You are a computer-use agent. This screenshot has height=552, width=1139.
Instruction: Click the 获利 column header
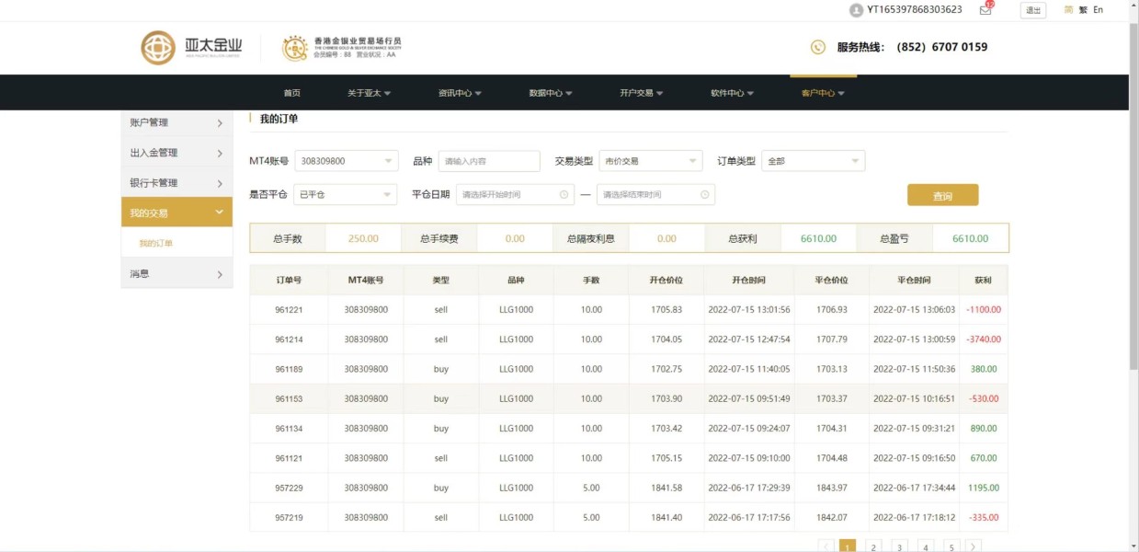tap(984, 280)
